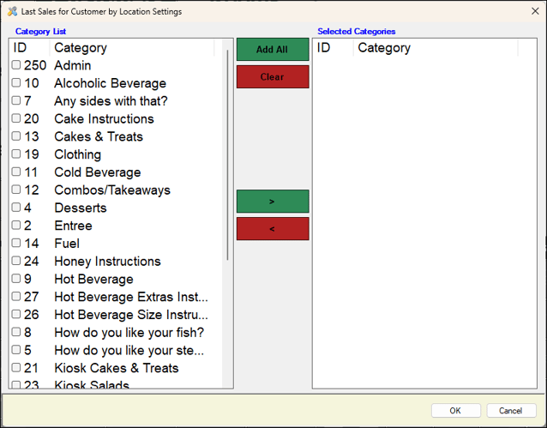The width and height of the screenshot is (547, 428).
Task: Select Hot Beverage Extras Inst... row text
Action: (x=131, y=297)
